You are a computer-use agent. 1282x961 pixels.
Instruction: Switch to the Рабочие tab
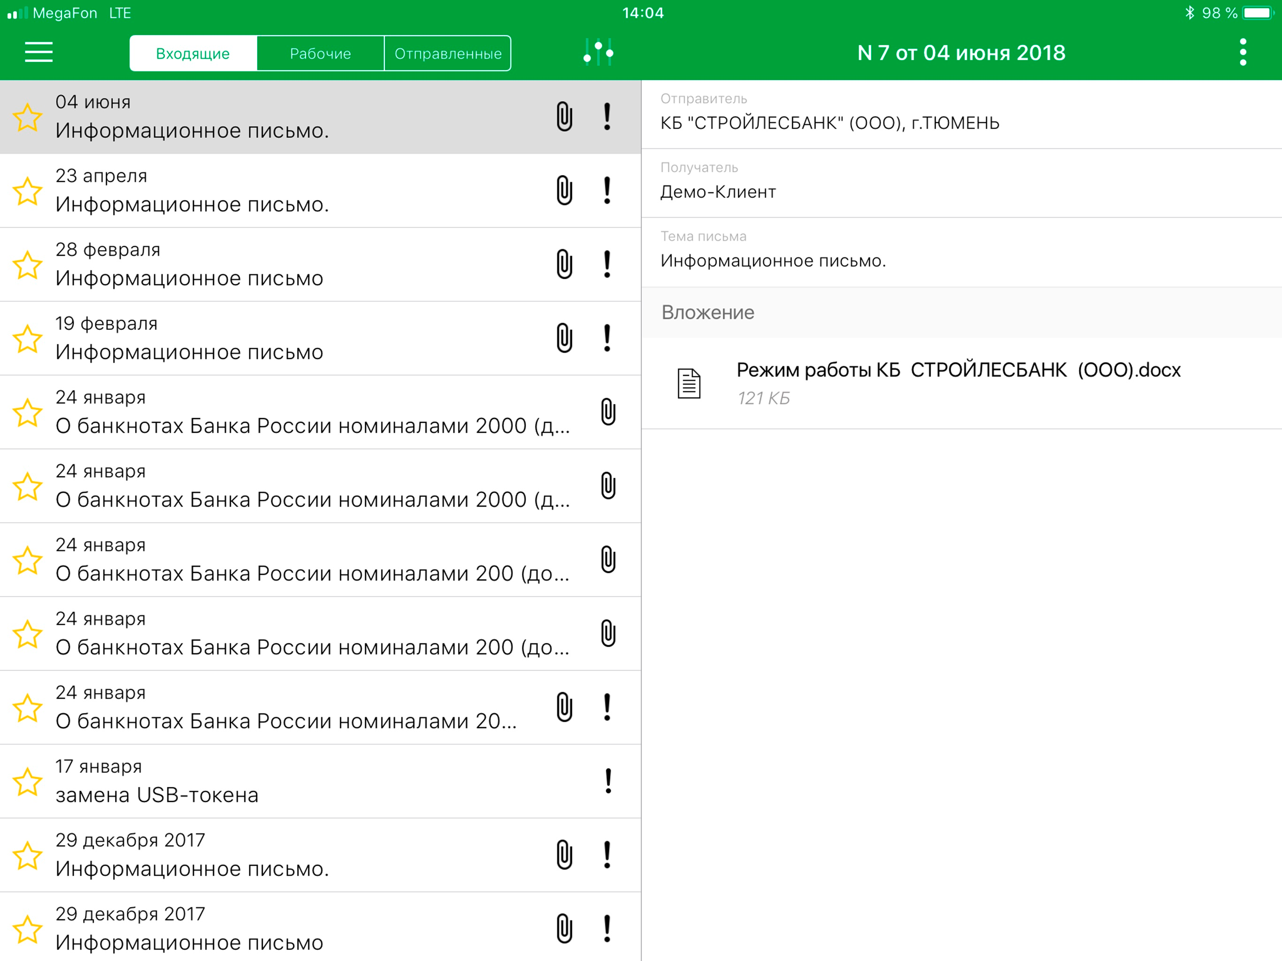(320, 53)
